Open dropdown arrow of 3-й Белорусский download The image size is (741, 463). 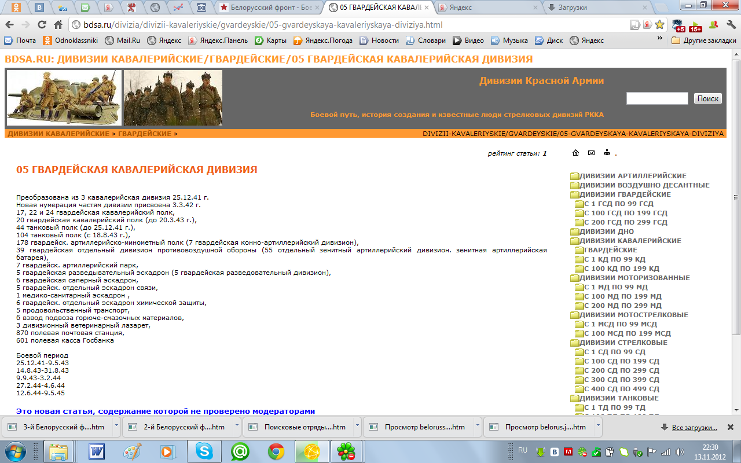116,425
